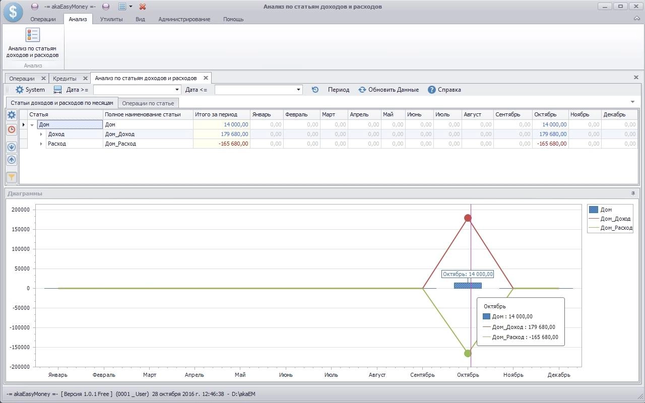The height and width of the screenshot is (403, 645).
Task: Click the 14 000,00 total cell for Дом
Action: tap(222, 125)
